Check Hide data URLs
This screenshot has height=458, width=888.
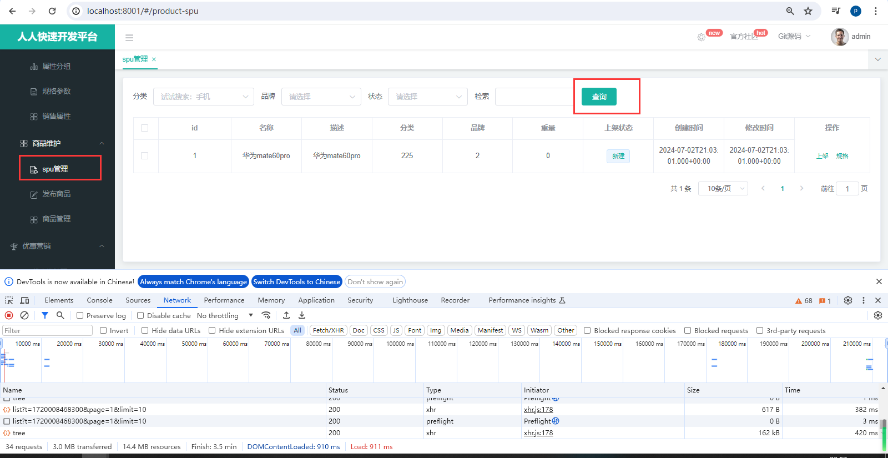pos(145,330)
